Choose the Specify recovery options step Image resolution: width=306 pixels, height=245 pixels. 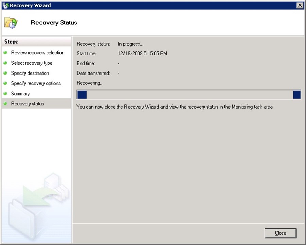pyautogui.click(x=36, y=83)
